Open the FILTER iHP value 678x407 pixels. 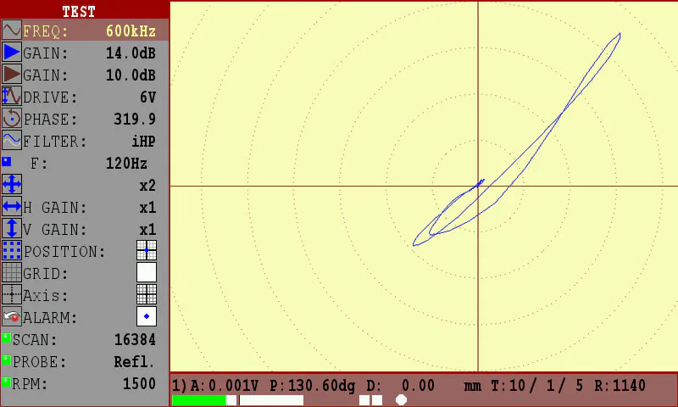(143, 142)
